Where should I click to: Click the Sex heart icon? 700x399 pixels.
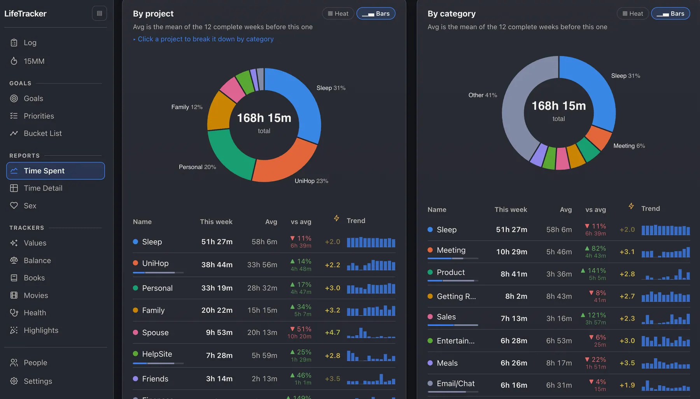coord(14,205)
